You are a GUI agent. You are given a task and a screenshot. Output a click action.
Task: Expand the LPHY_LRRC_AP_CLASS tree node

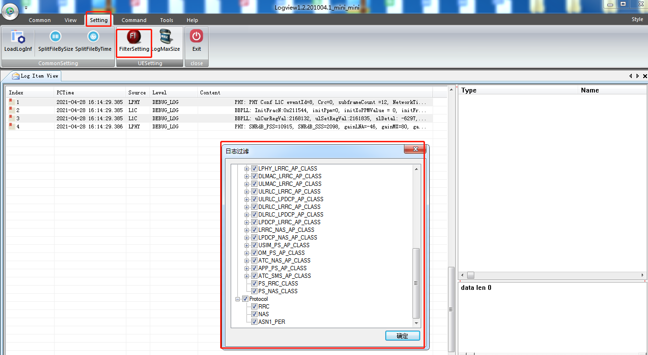[247, 169]
